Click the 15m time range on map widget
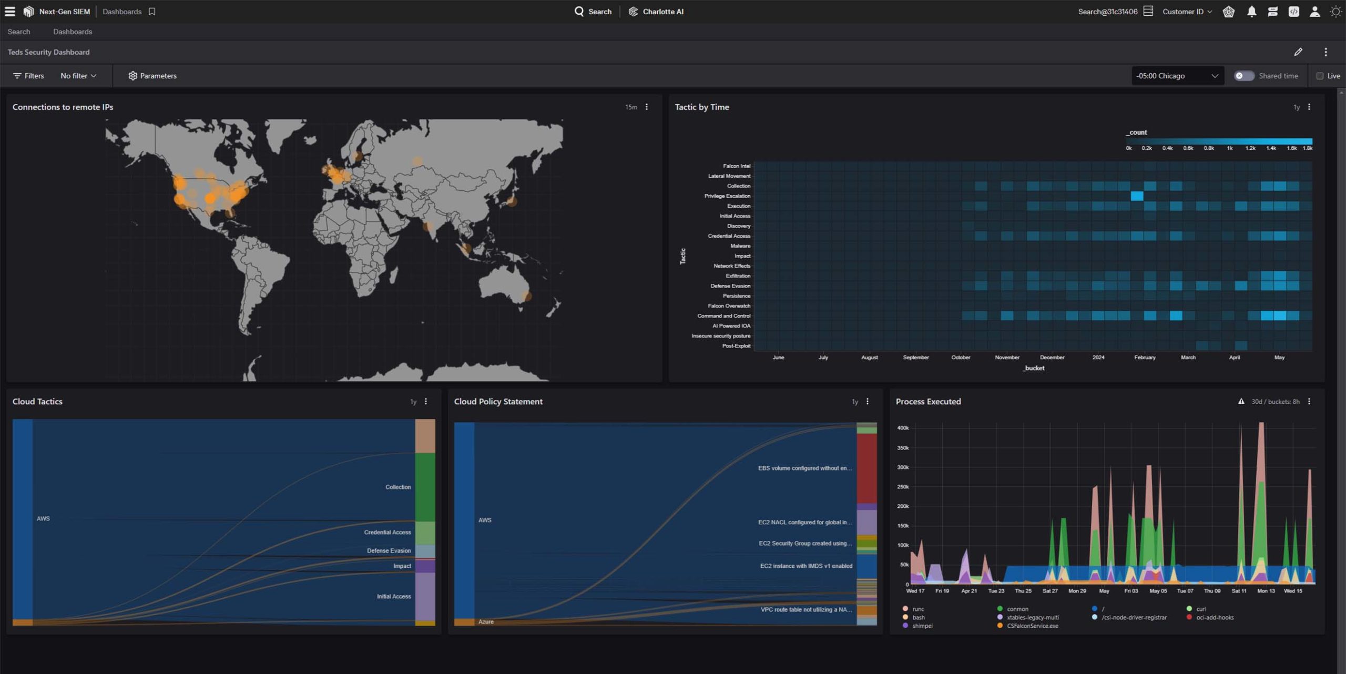The width and height of the screenshot is (1346, 674). (x=631, y=107)
